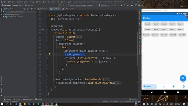Screen dimensions: 188x106
Task: Open the Event Log
Action: [133, 99]
